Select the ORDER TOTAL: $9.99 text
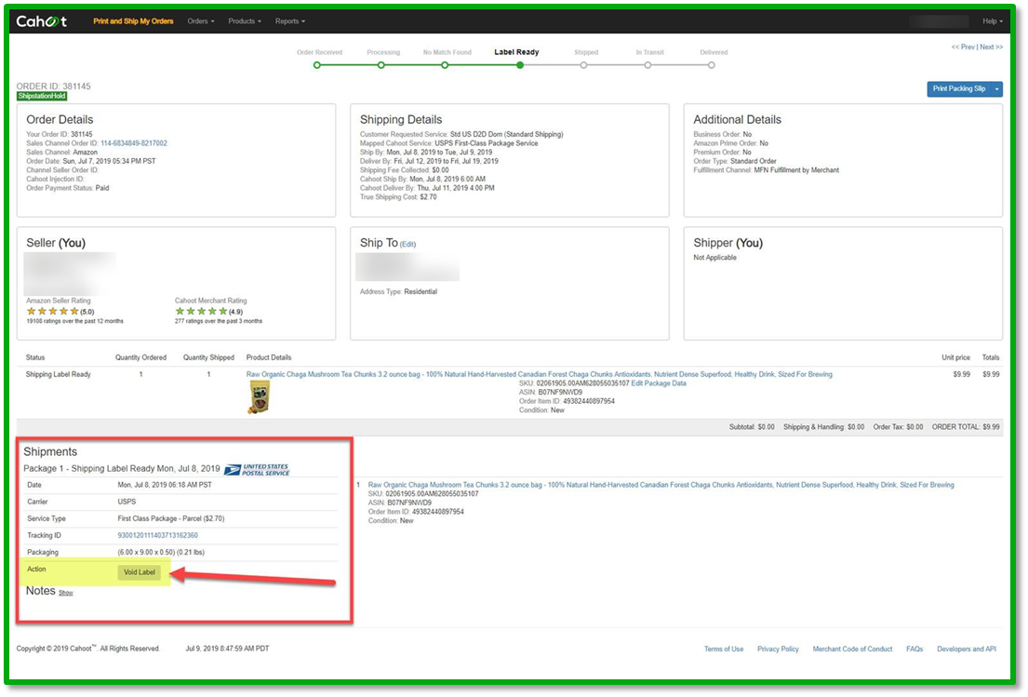The image size is (1028, 697). click(966, 427)
